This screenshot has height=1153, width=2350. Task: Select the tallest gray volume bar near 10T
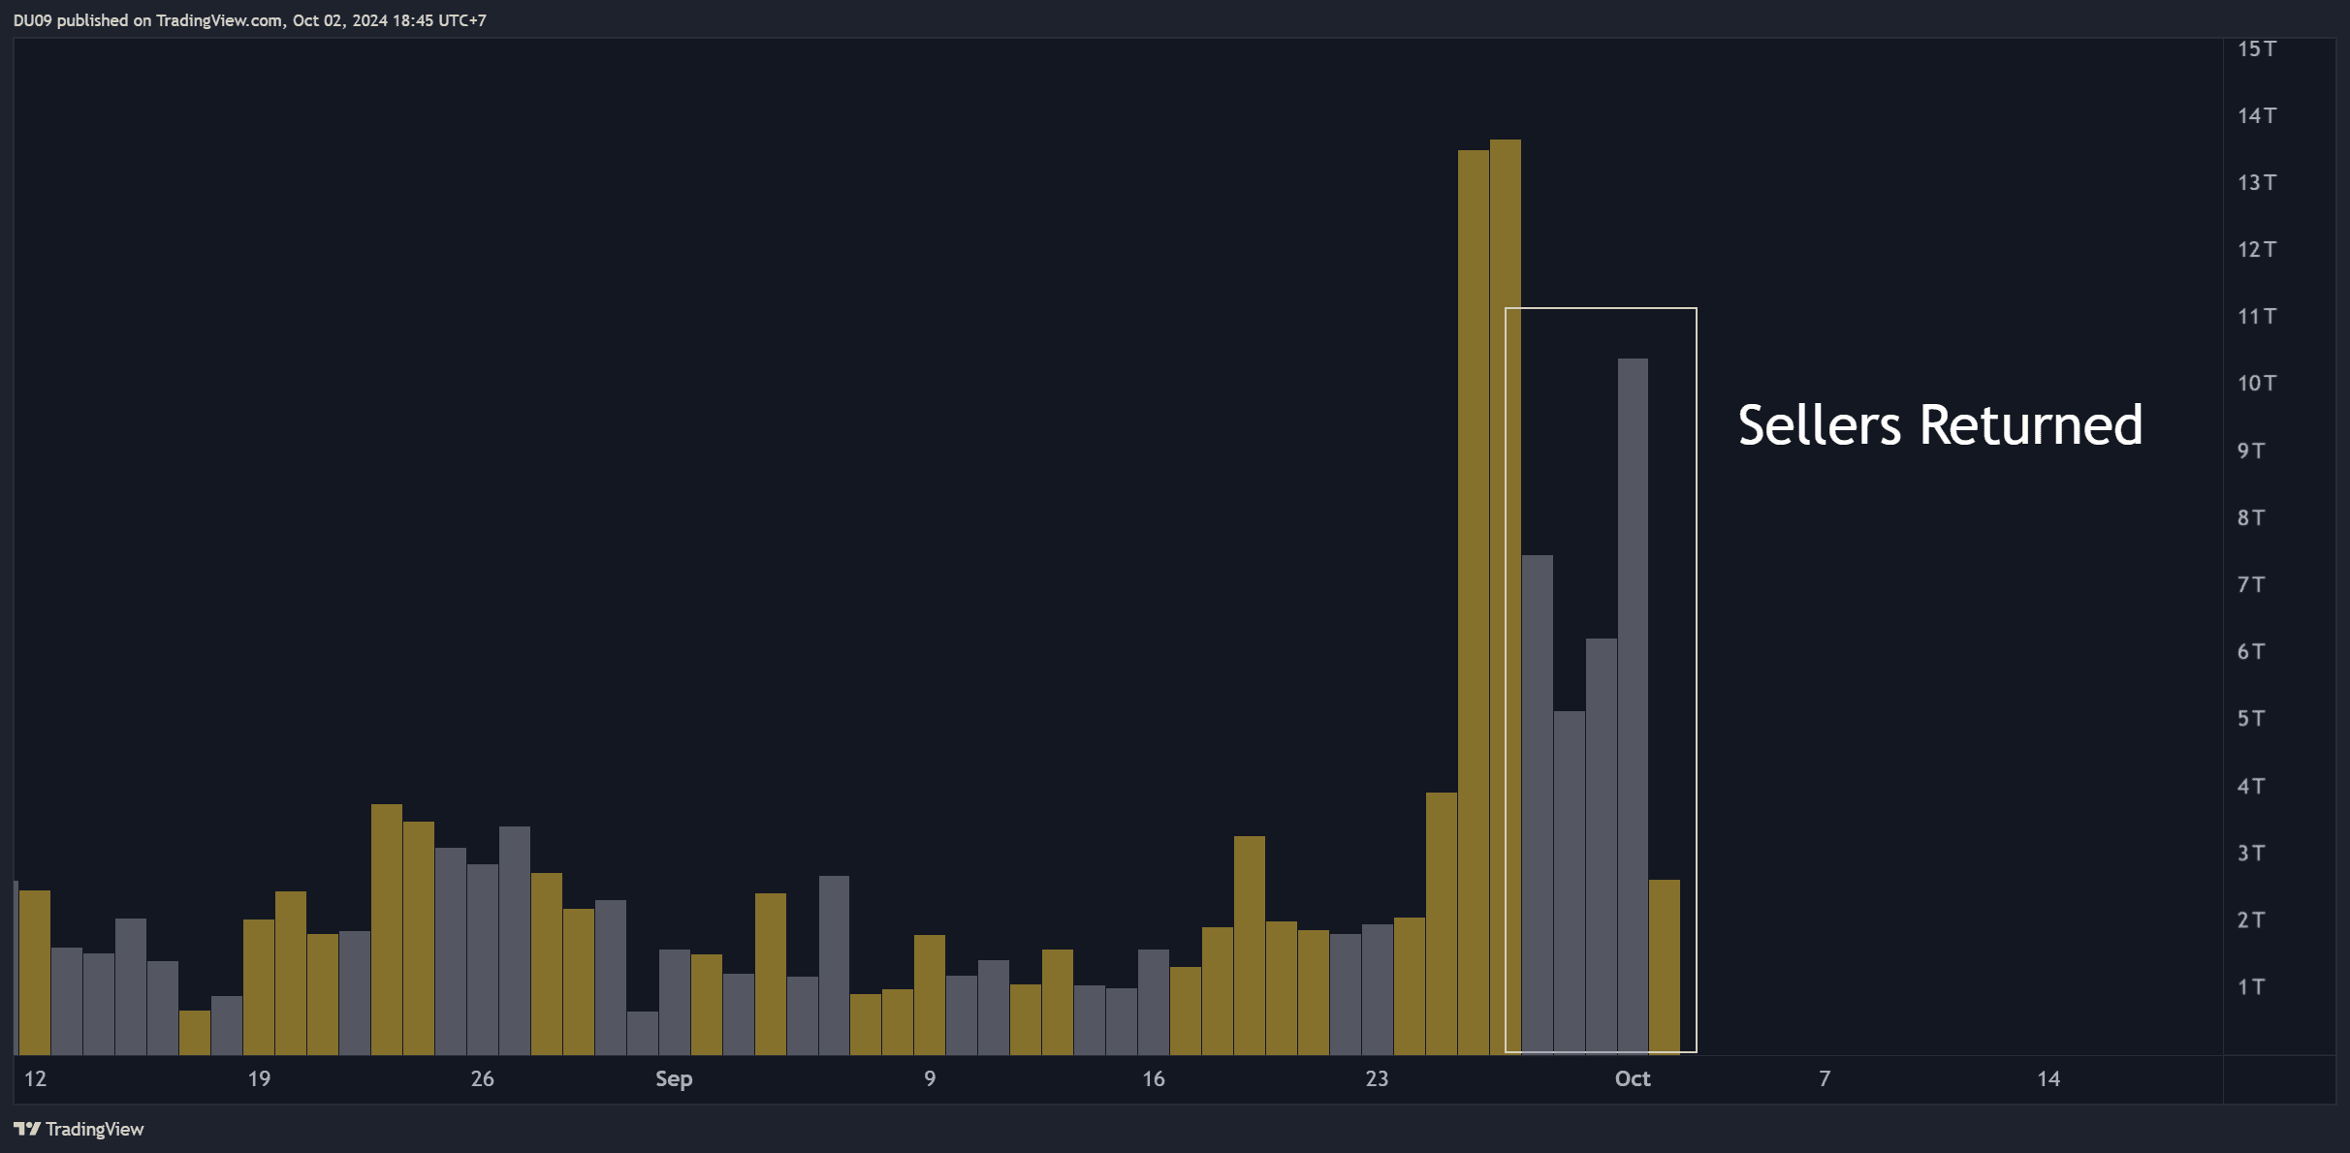click(x=1633, y=706)
